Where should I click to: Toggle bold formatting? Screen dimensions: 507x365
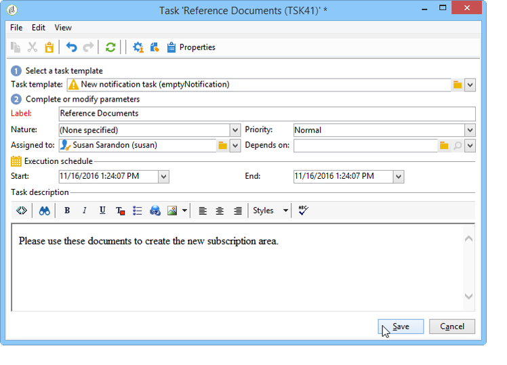(67, 211)
